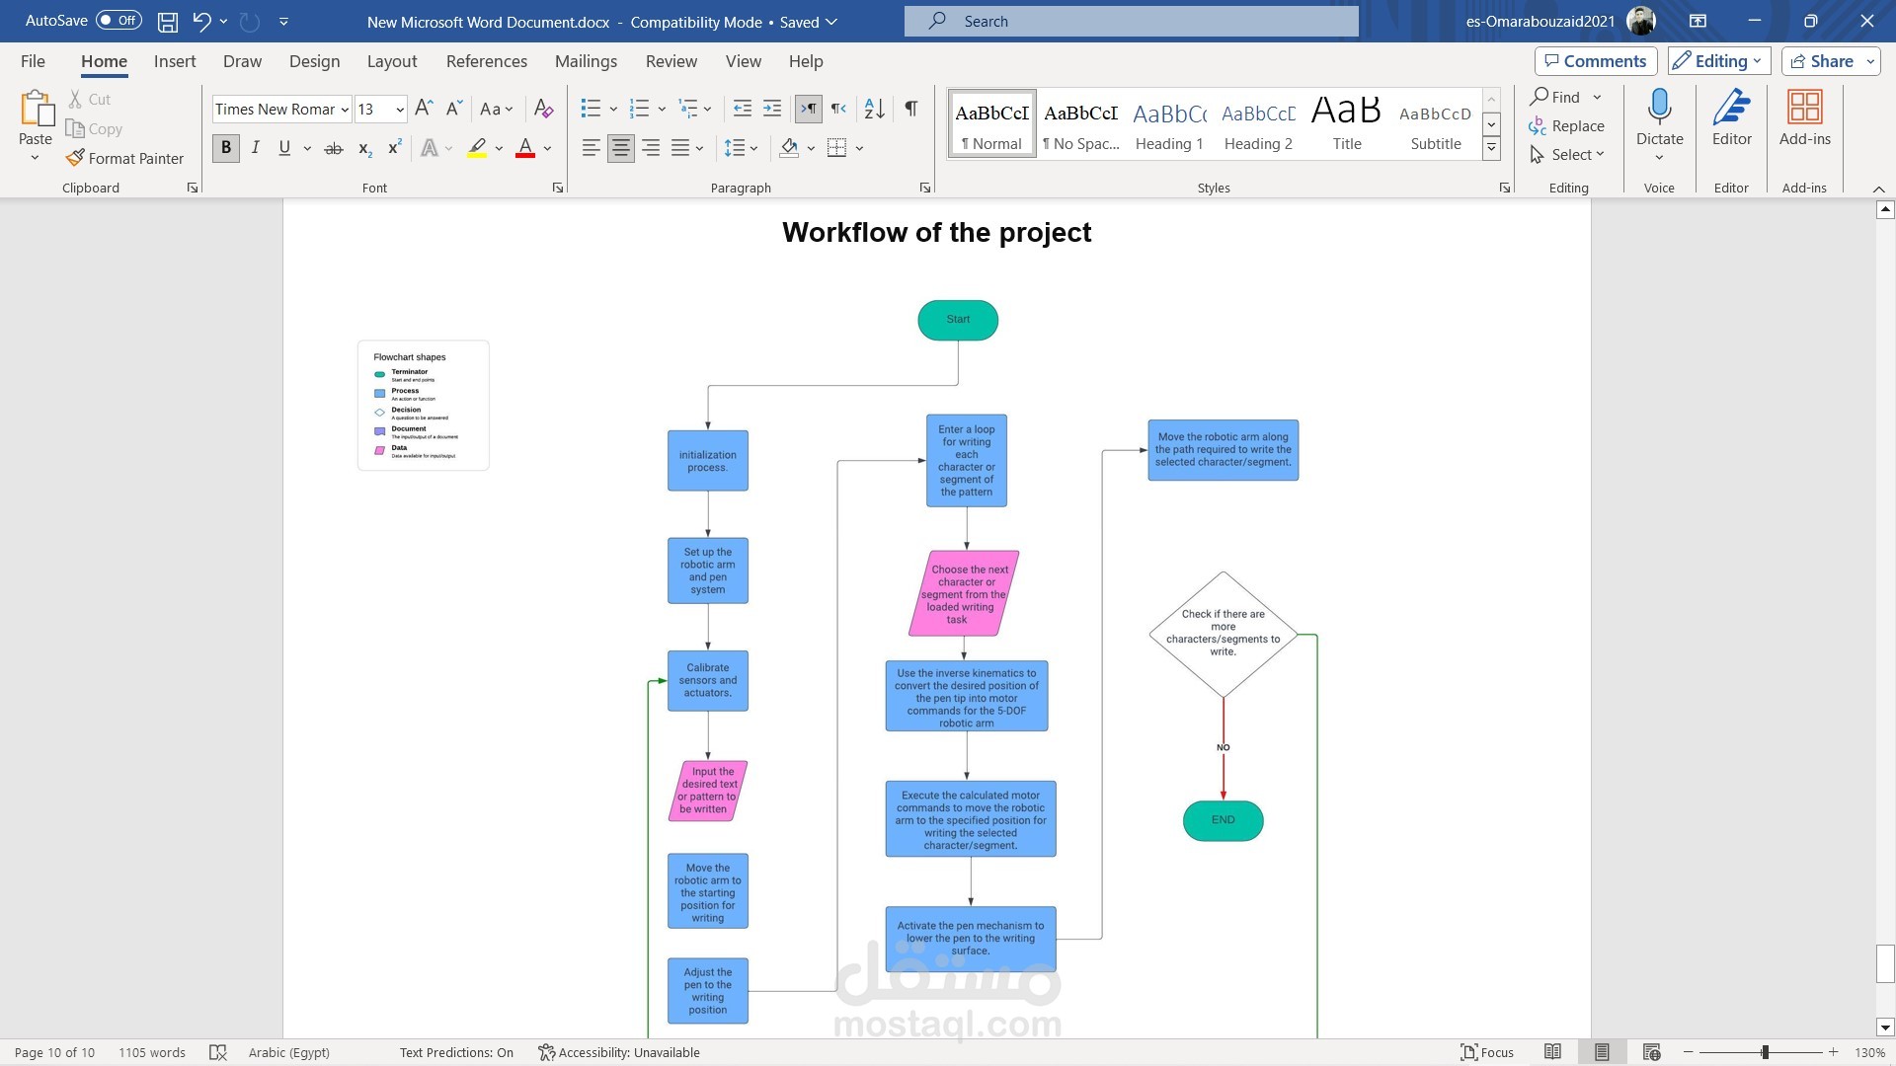This screenshot has width=1896, height=1066.
Task: Open the font size dropdown
Action: pos(400,110)
